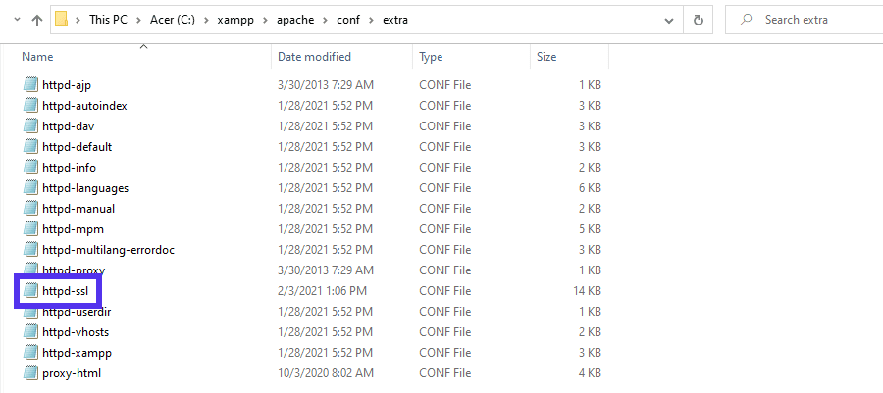This screenshot has height=393, width=883.
Task: Click the proxy-html file icon
Action: (30, 373)
